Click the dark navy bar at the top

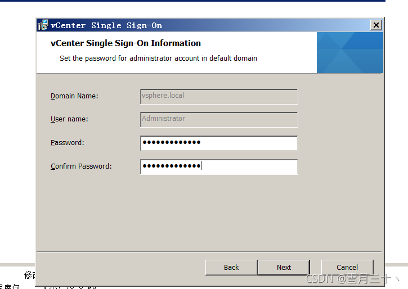coord(192,1)
